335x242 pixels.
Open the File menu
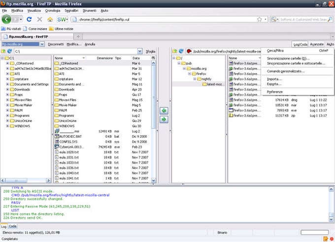coord(4,10)
